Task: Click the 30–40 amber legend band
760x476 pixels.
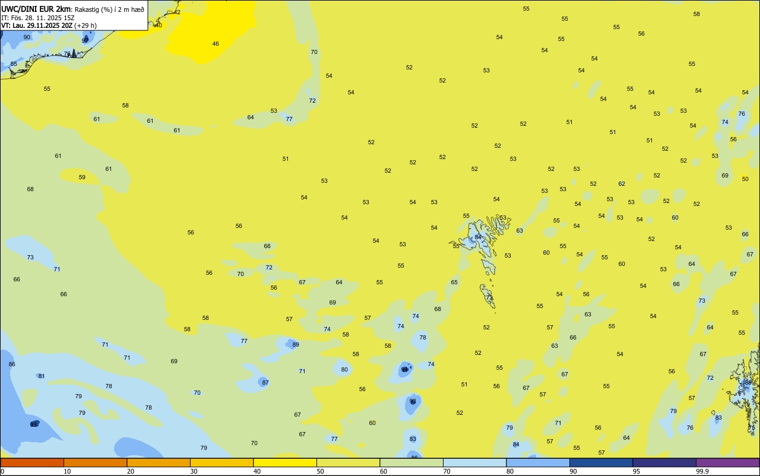Action: point(221,462)
